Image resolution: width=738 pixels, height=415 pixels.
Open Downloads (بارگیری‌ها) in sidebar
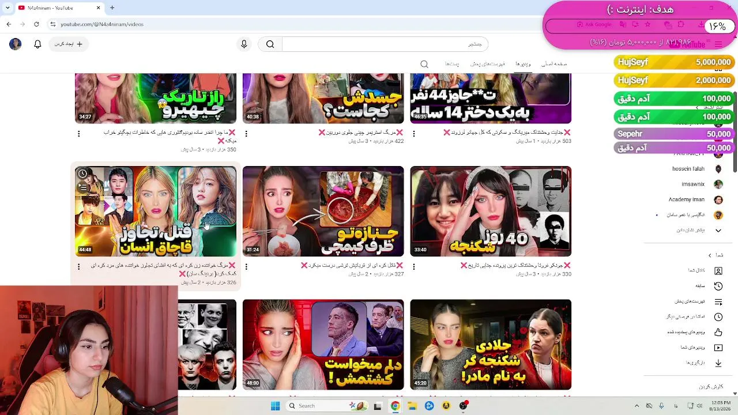(703, 363)
